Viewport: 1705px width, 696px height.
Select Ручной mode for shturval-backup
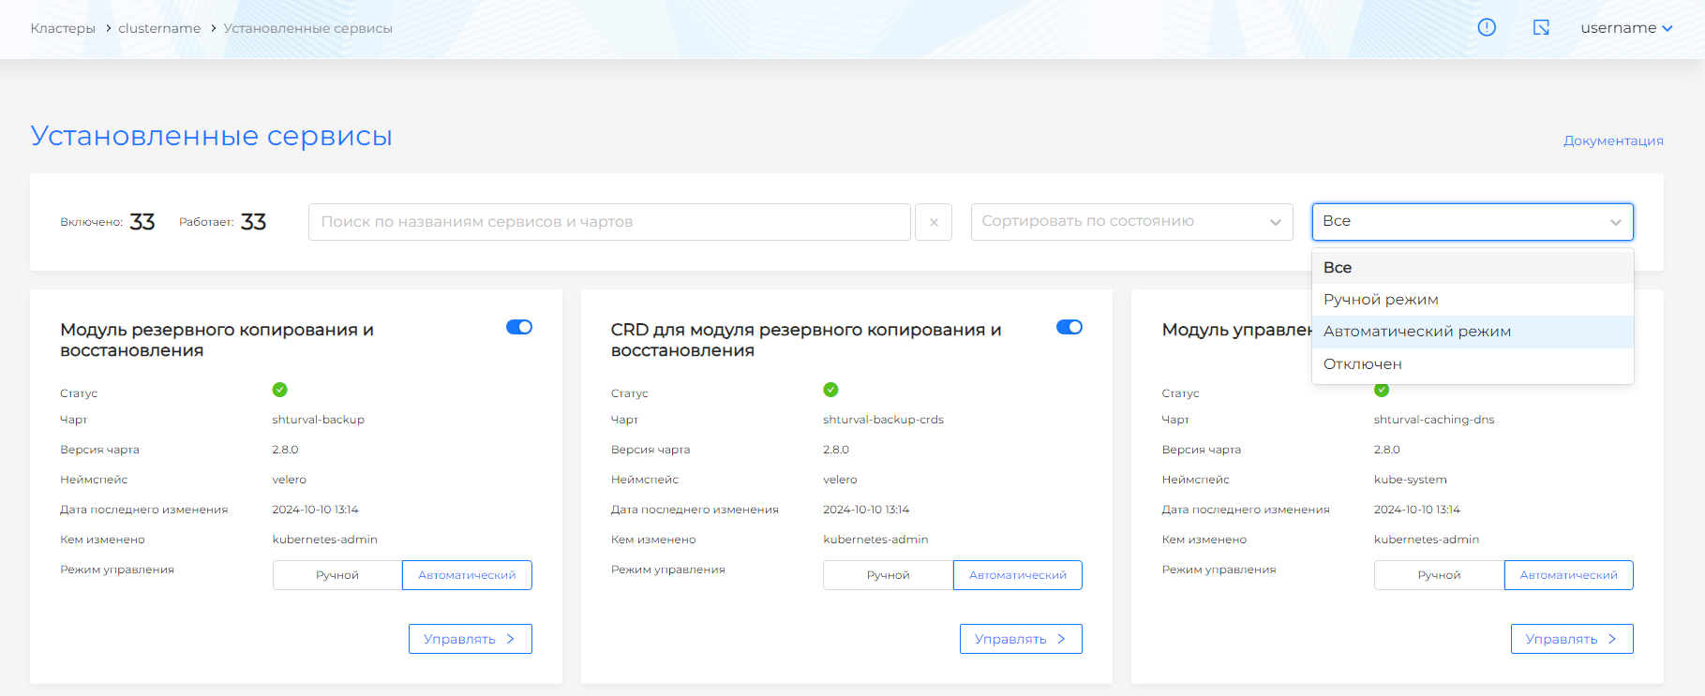click(337, 575)
